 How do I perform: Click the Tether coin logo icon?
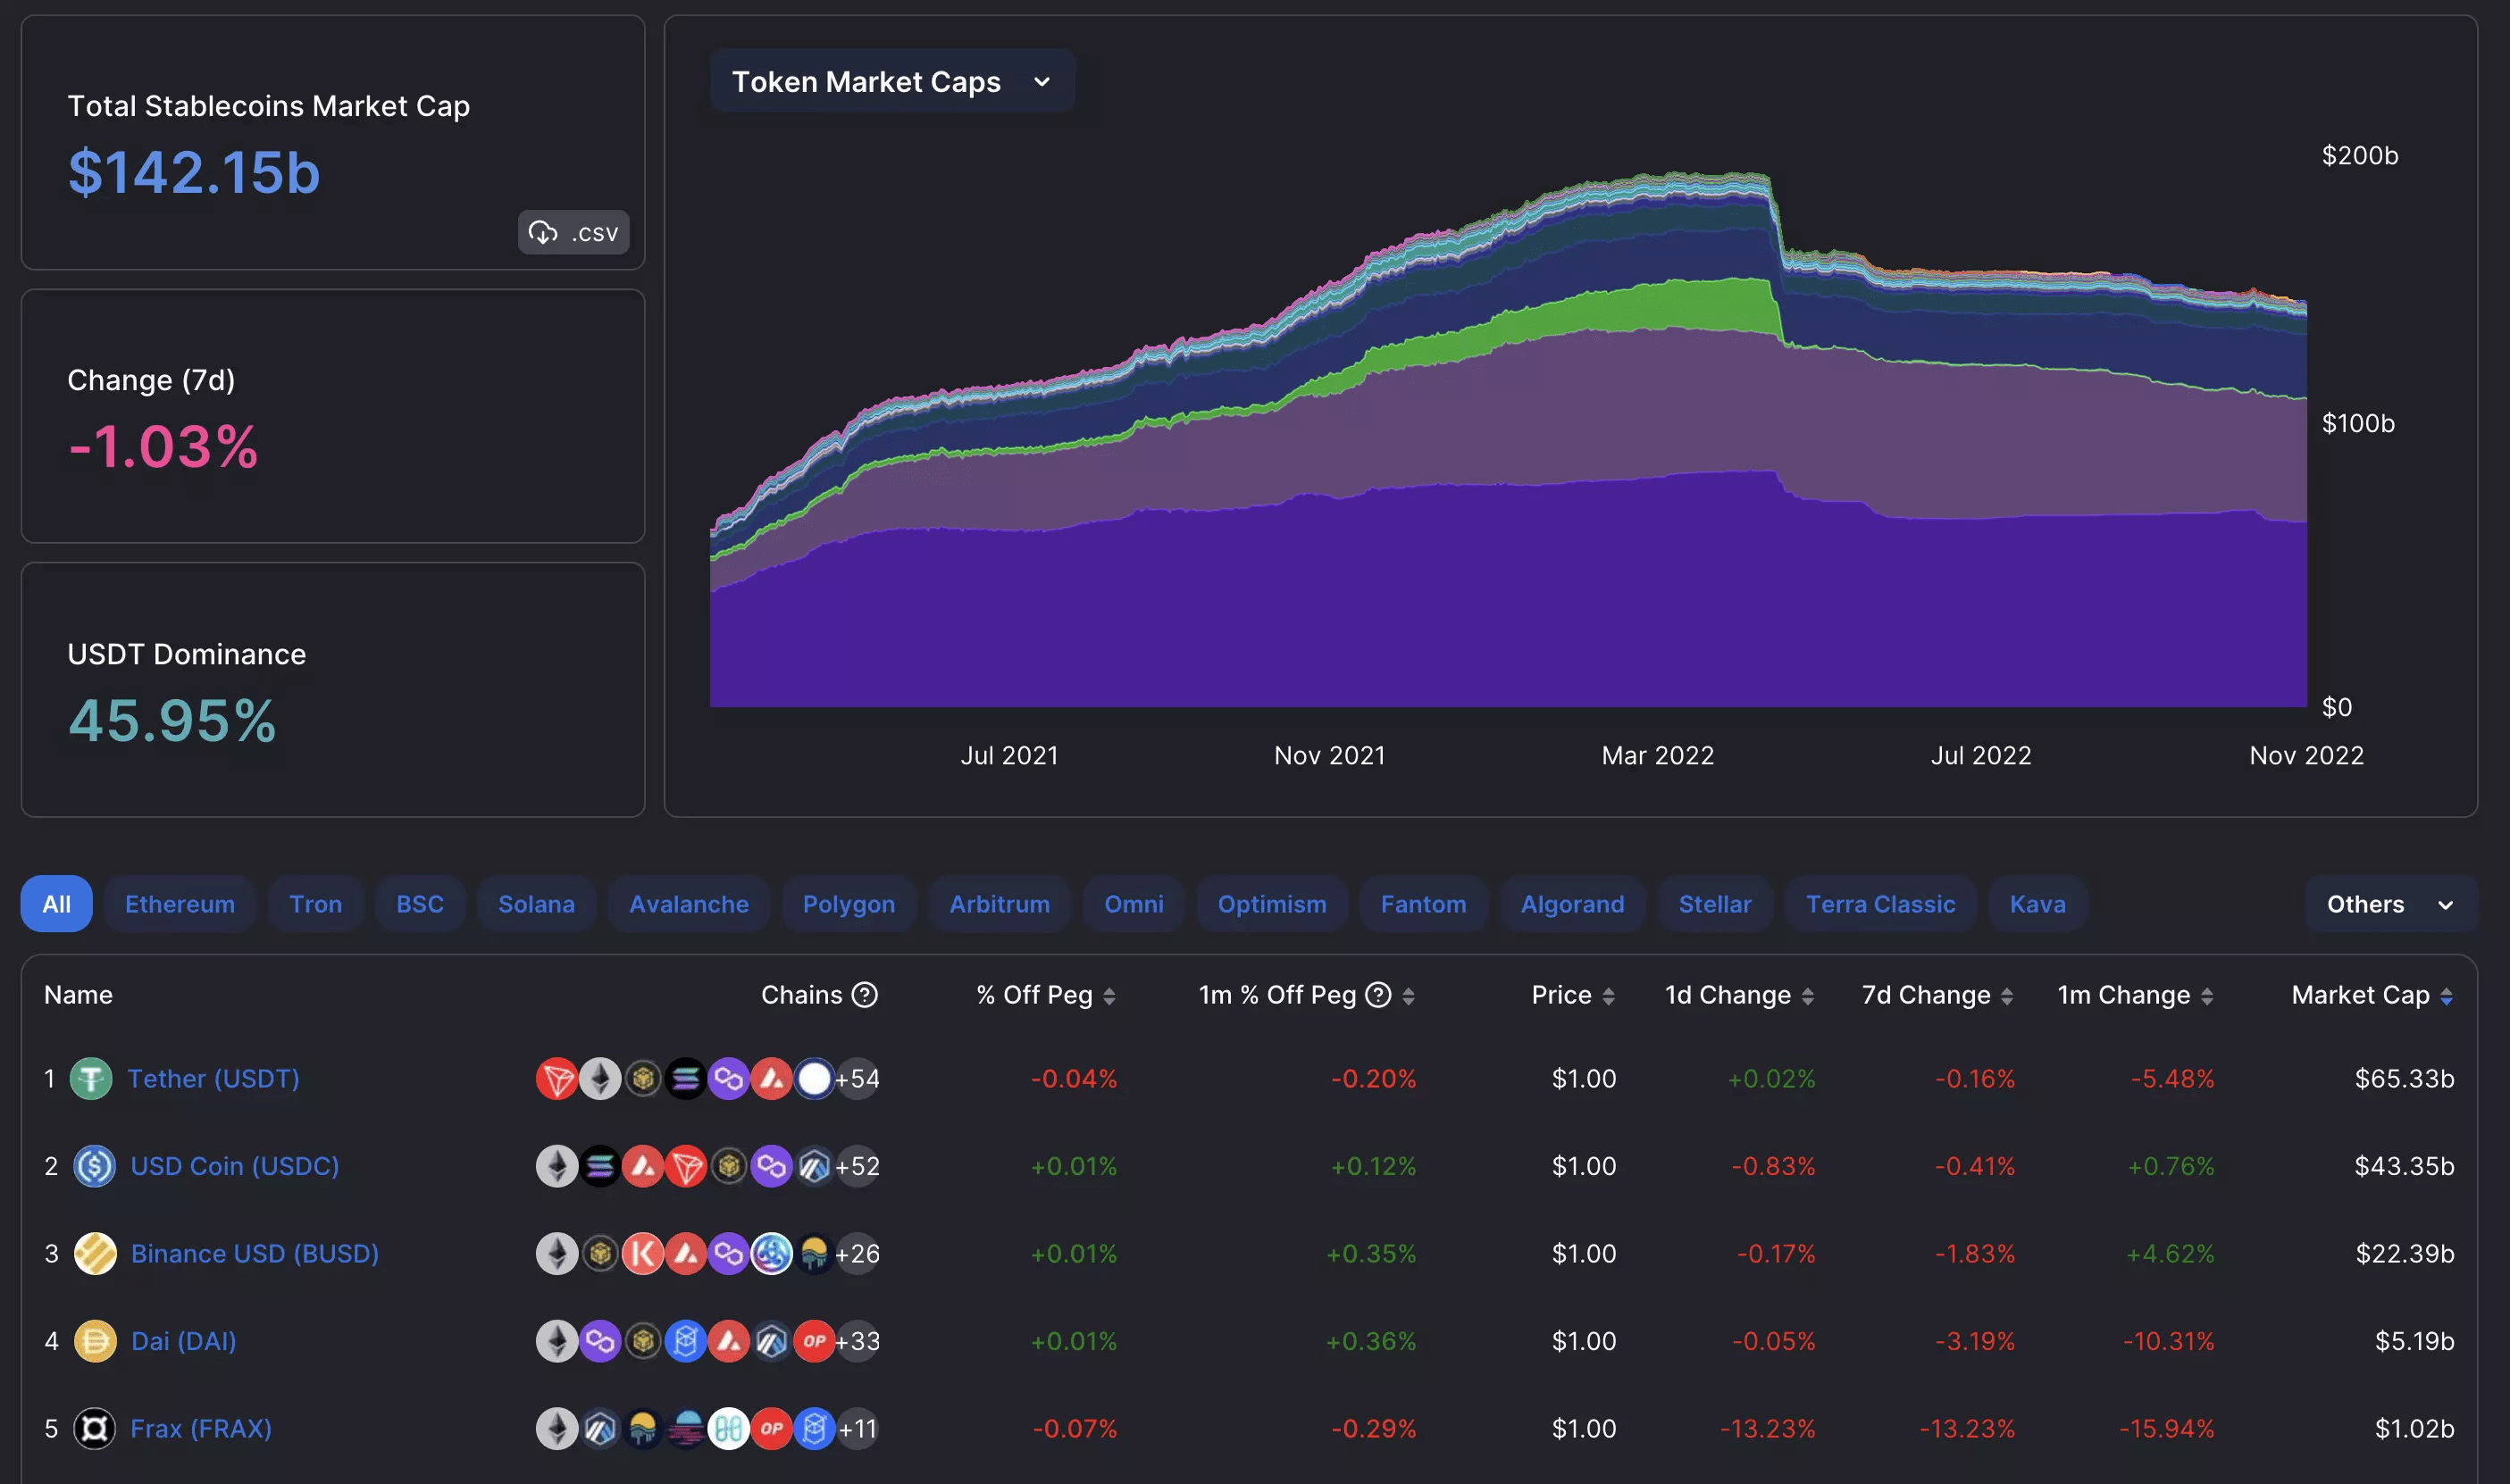point(91,1078)
